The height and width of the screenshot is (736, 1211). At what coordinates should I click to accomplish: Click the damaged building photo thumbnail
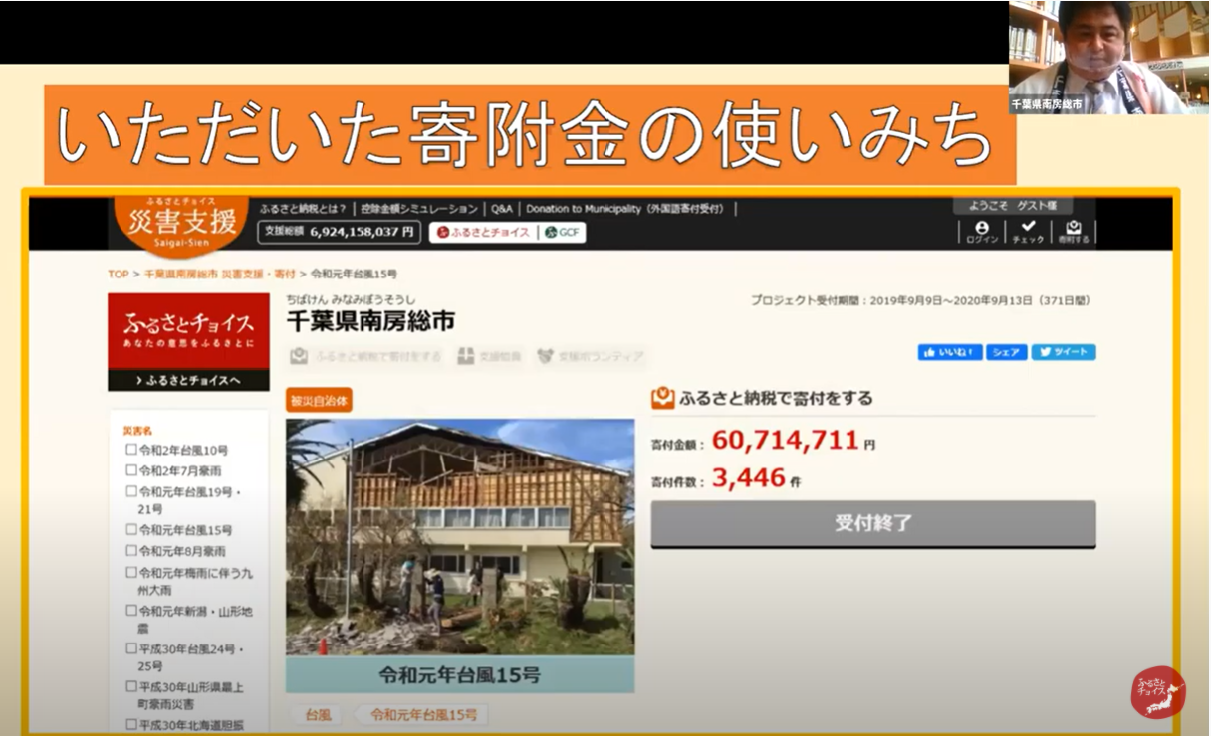point(459,537)
